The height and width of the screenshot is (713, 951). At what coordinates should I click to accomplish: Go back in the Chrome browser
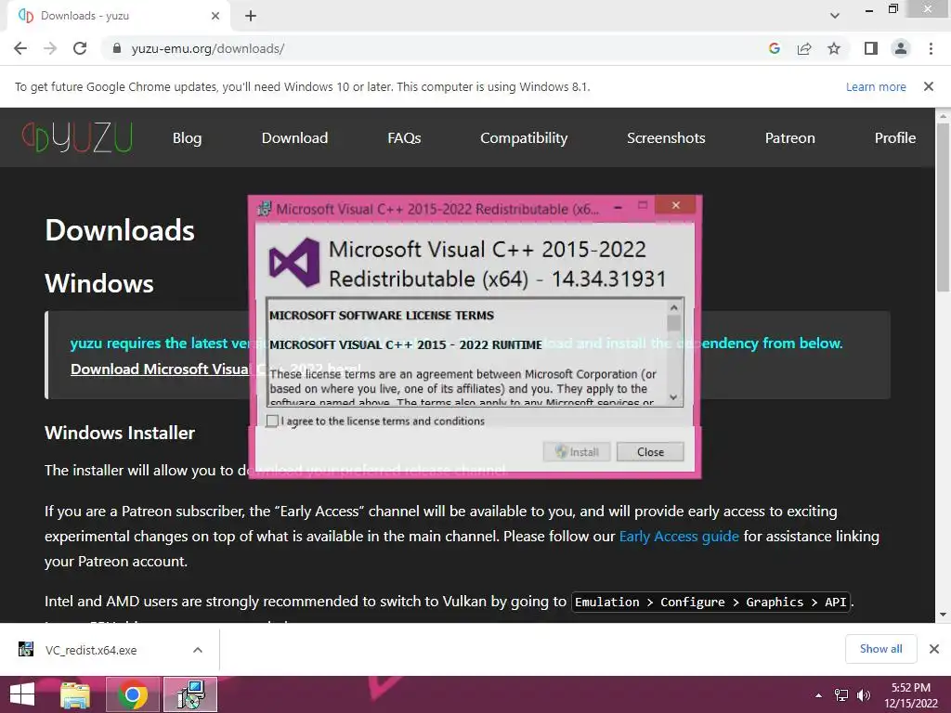(x=20, y=48)
